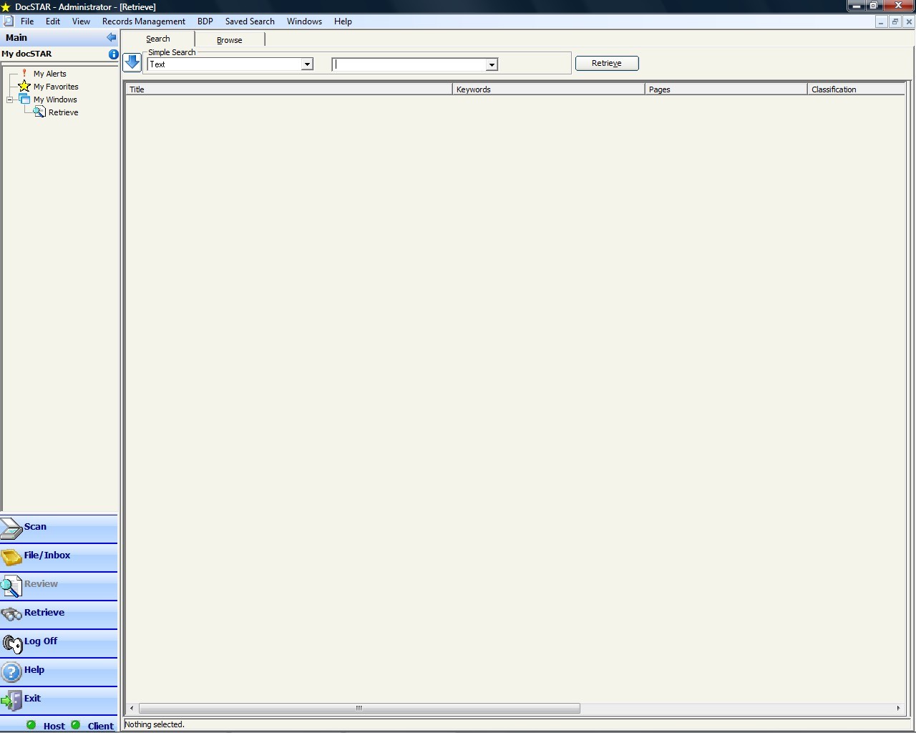Click the File/Inbox tray icon
The height and width of the screenshot is (733, 916).
point(11,557)
